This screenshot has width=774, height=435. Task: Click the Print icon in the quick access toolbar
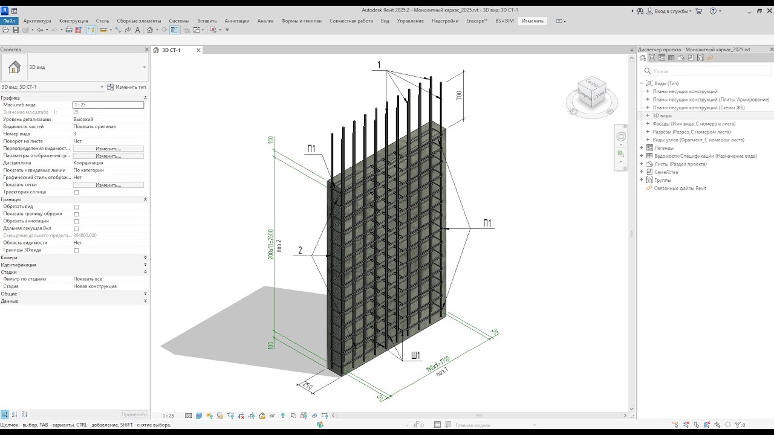(x=69, y=30)
